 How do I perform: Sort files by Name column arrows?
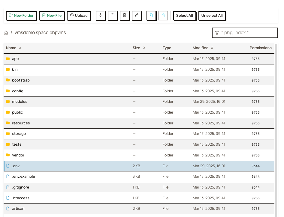[x=20, y=48]
